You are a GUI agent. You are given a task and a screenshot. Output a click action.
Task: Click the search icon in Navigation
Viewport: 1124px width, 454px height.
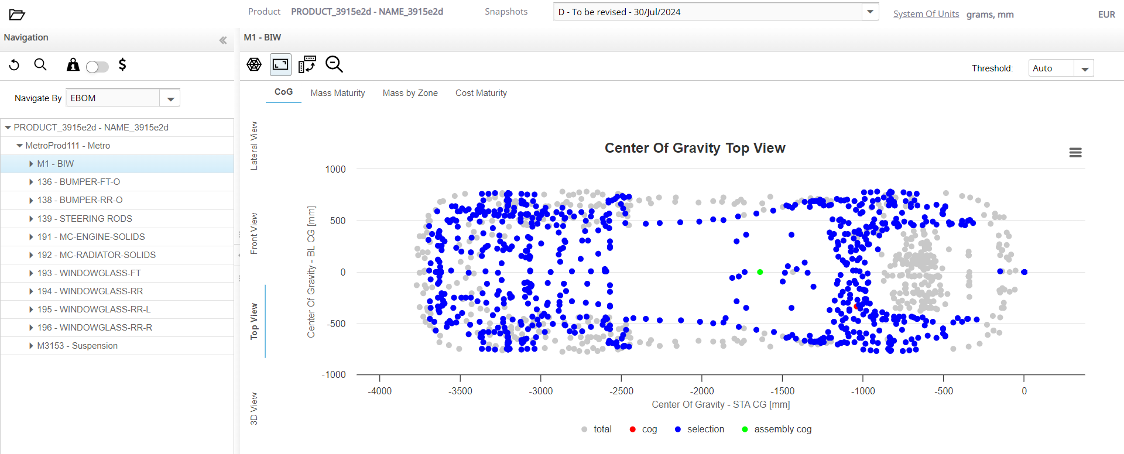(40, 65)
